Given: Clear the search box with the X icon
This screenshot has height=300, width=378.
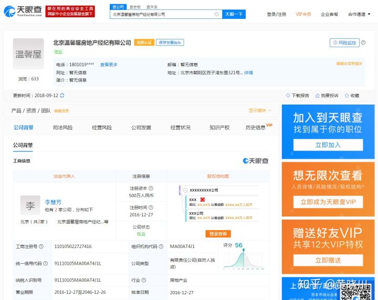Looking at the screenshot, I should tap(216, 14).
